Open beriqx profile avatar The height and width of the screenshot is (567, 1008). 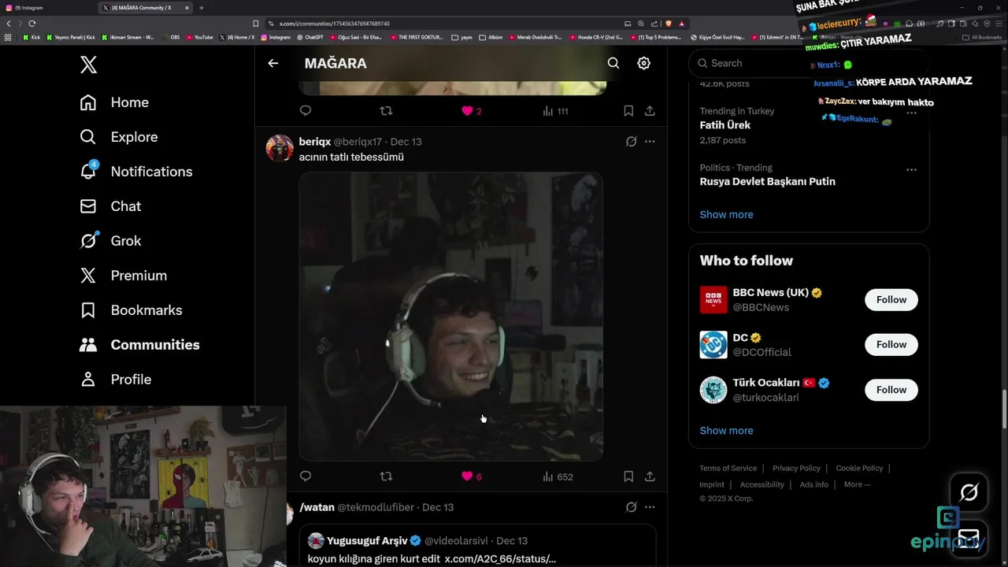point(280,148)
